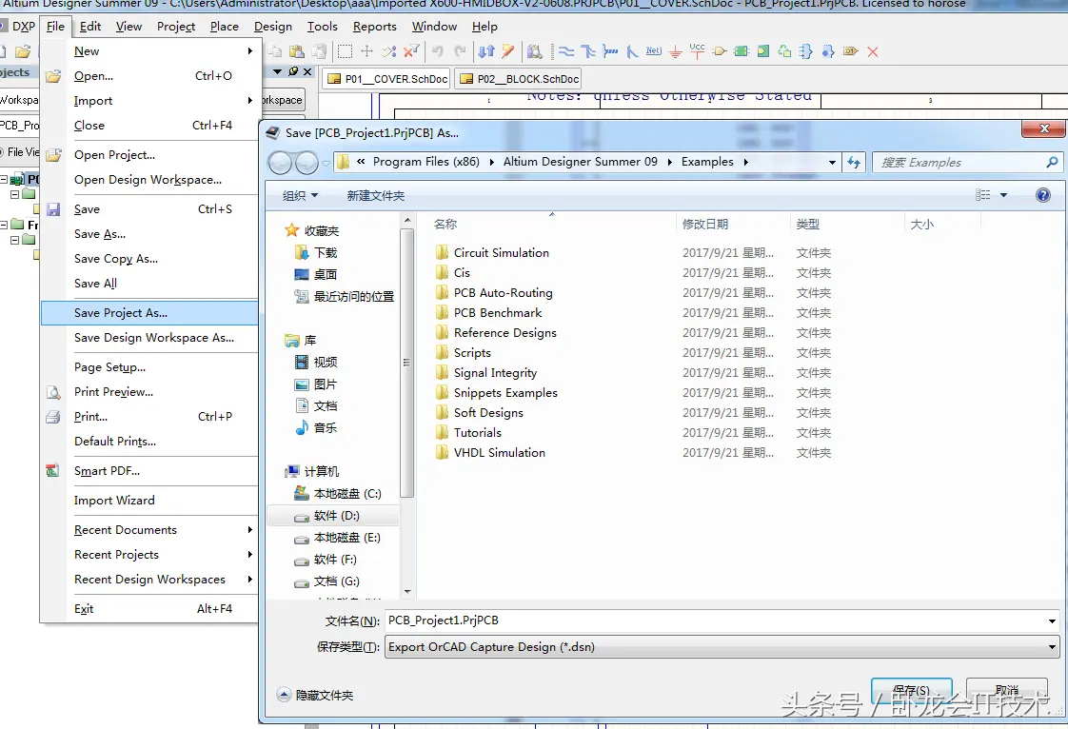1068x729 pixels.
Task: Select the PCB Auto-Routing folder
Action: 503,293
